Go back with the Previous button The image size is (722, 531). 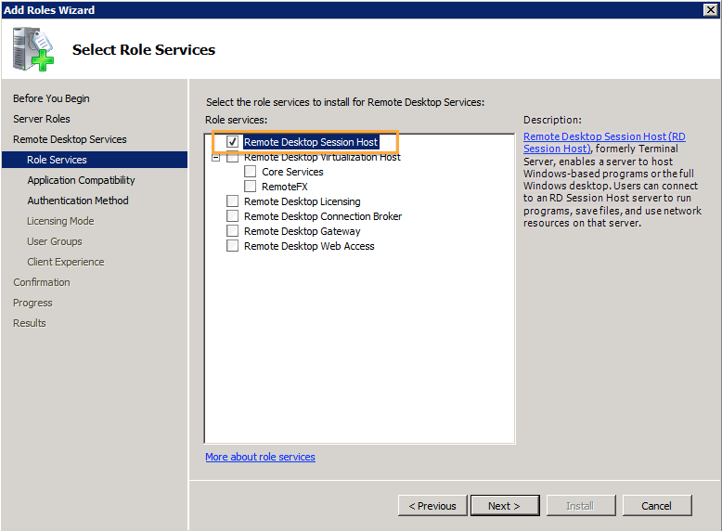432,506
